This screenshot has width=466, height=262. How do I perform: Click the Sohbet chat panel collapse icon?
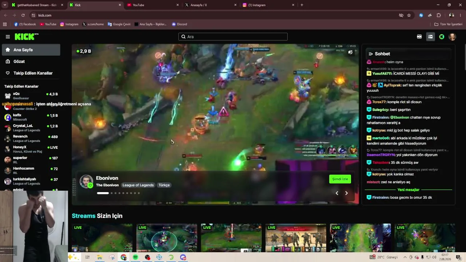[371, 54]
